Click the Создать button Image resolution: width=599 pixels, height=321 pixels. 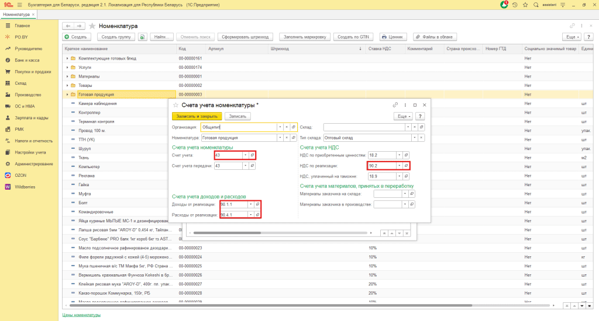click(77, 37)
